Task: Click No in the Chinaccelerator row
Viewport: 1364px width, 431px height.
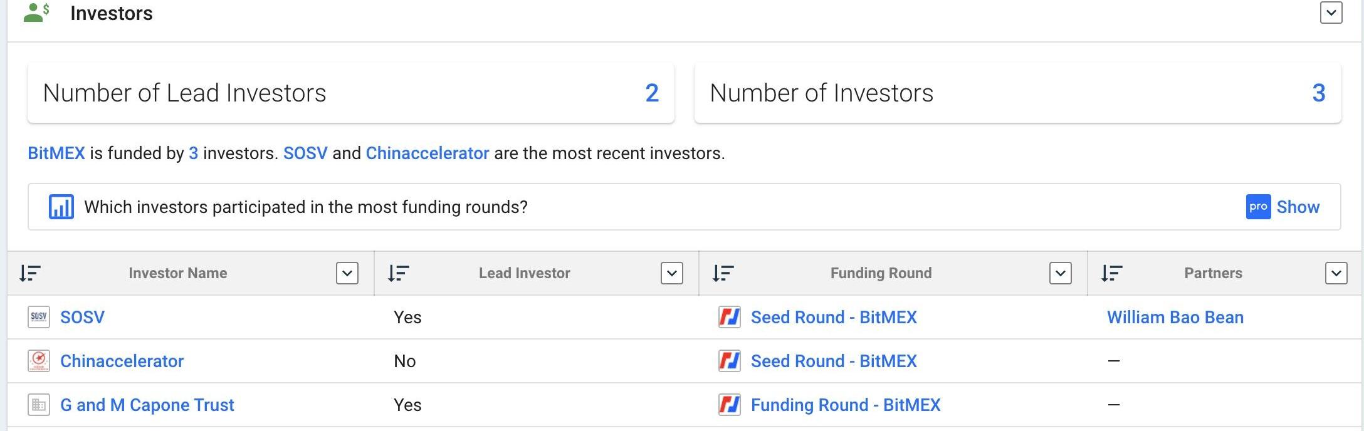Action: click(x=405, y=361)
